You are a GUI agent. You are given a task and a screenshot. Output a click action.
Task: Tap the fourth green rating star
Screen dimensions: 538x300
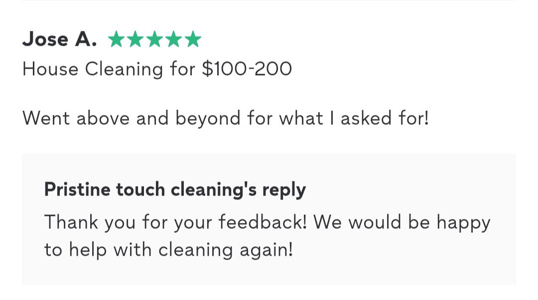point(173,39)
